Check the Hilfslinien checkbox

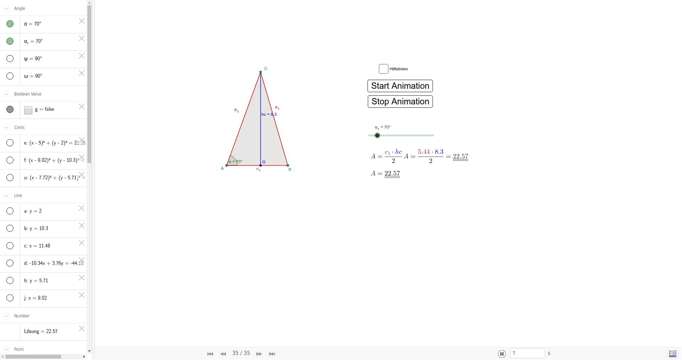pyautogui.click(x=384, y=69)
